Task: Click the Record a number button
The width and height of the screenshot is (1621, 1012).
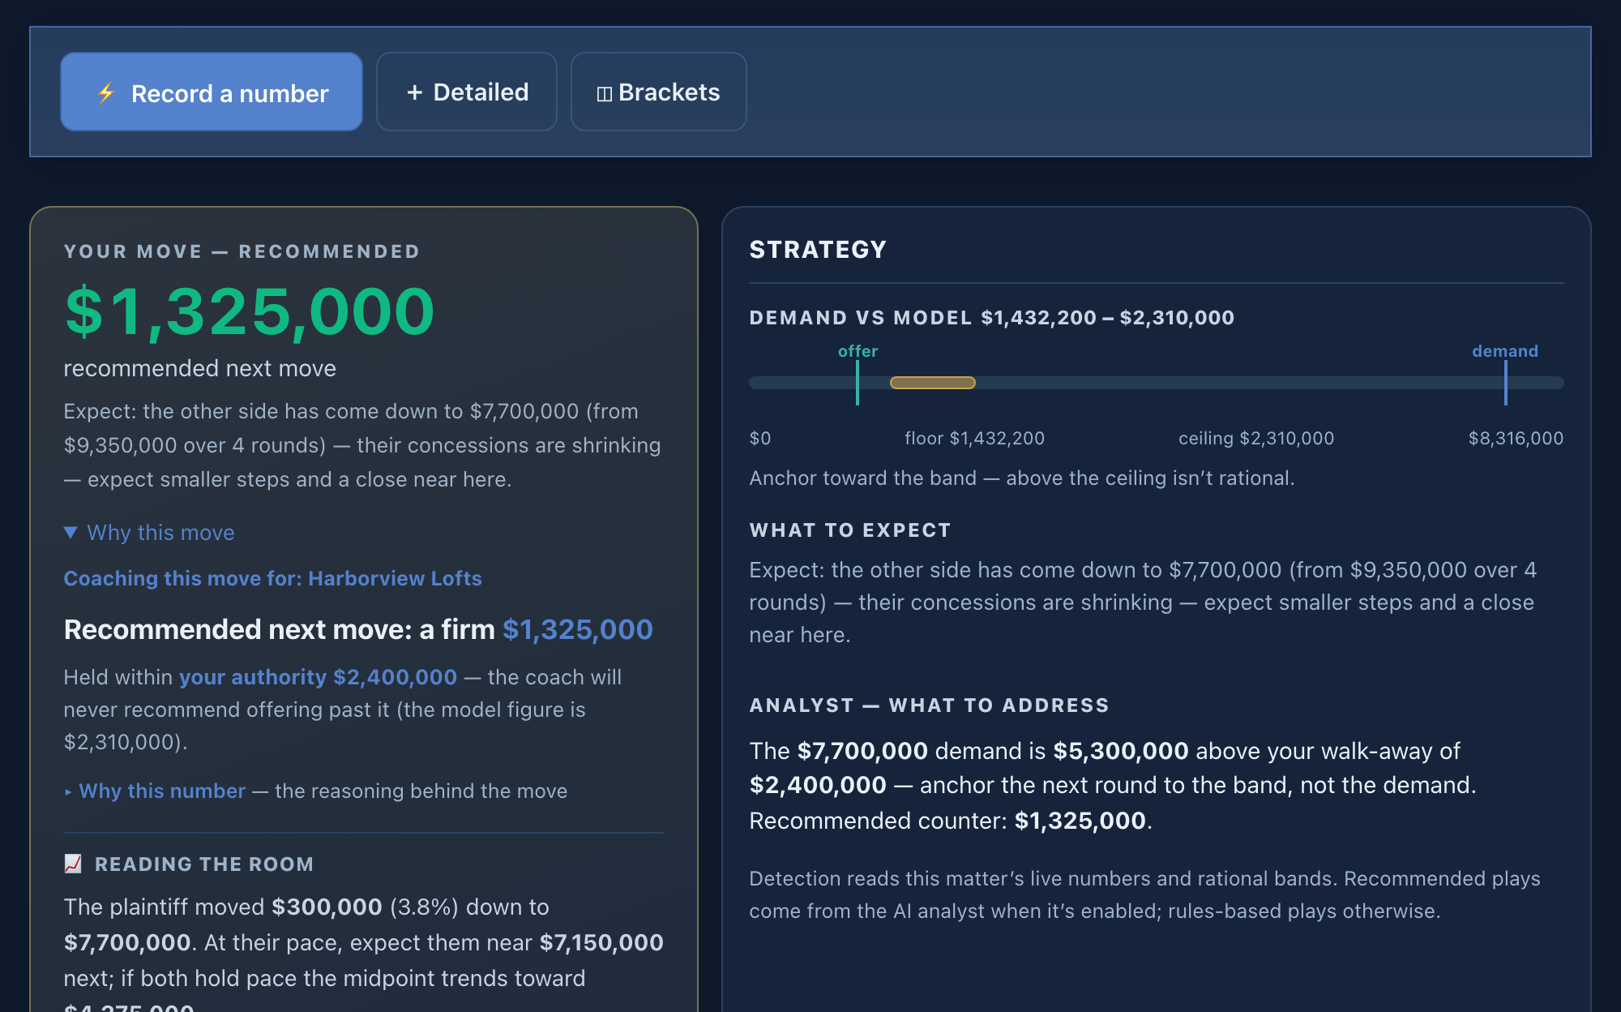Action: click(212, 92)
